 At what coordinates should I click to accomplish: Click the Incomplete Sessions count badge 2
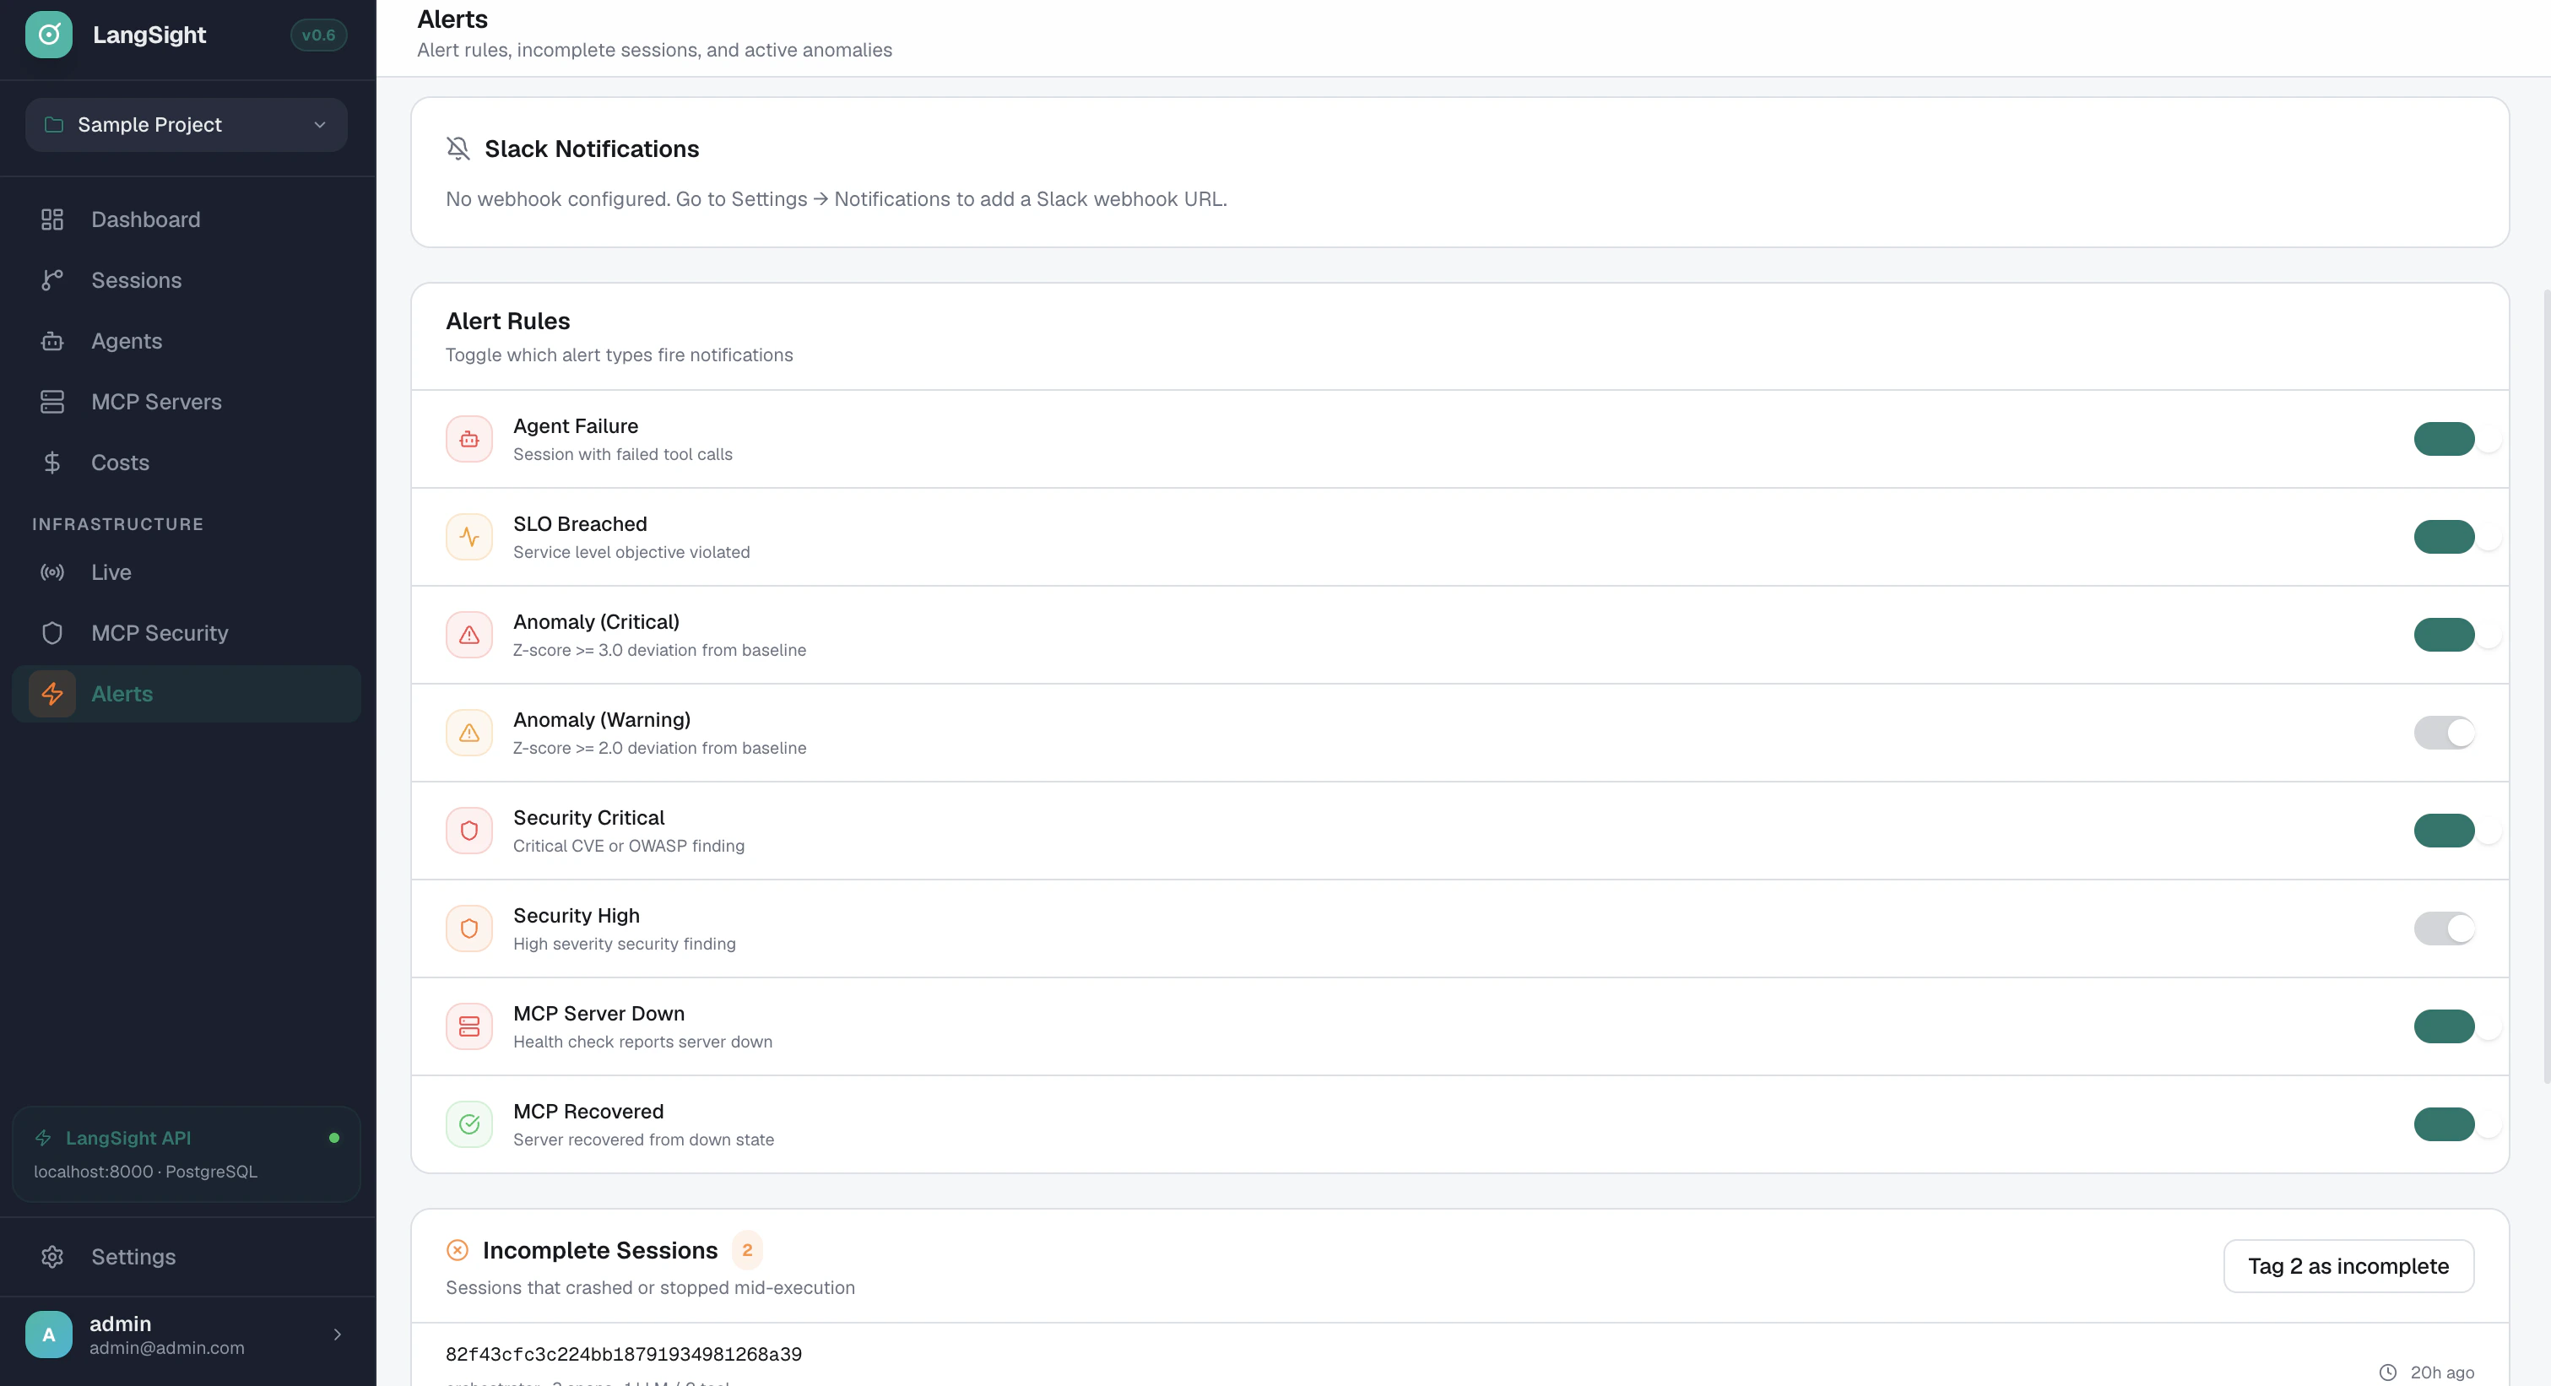point(748,1250)
